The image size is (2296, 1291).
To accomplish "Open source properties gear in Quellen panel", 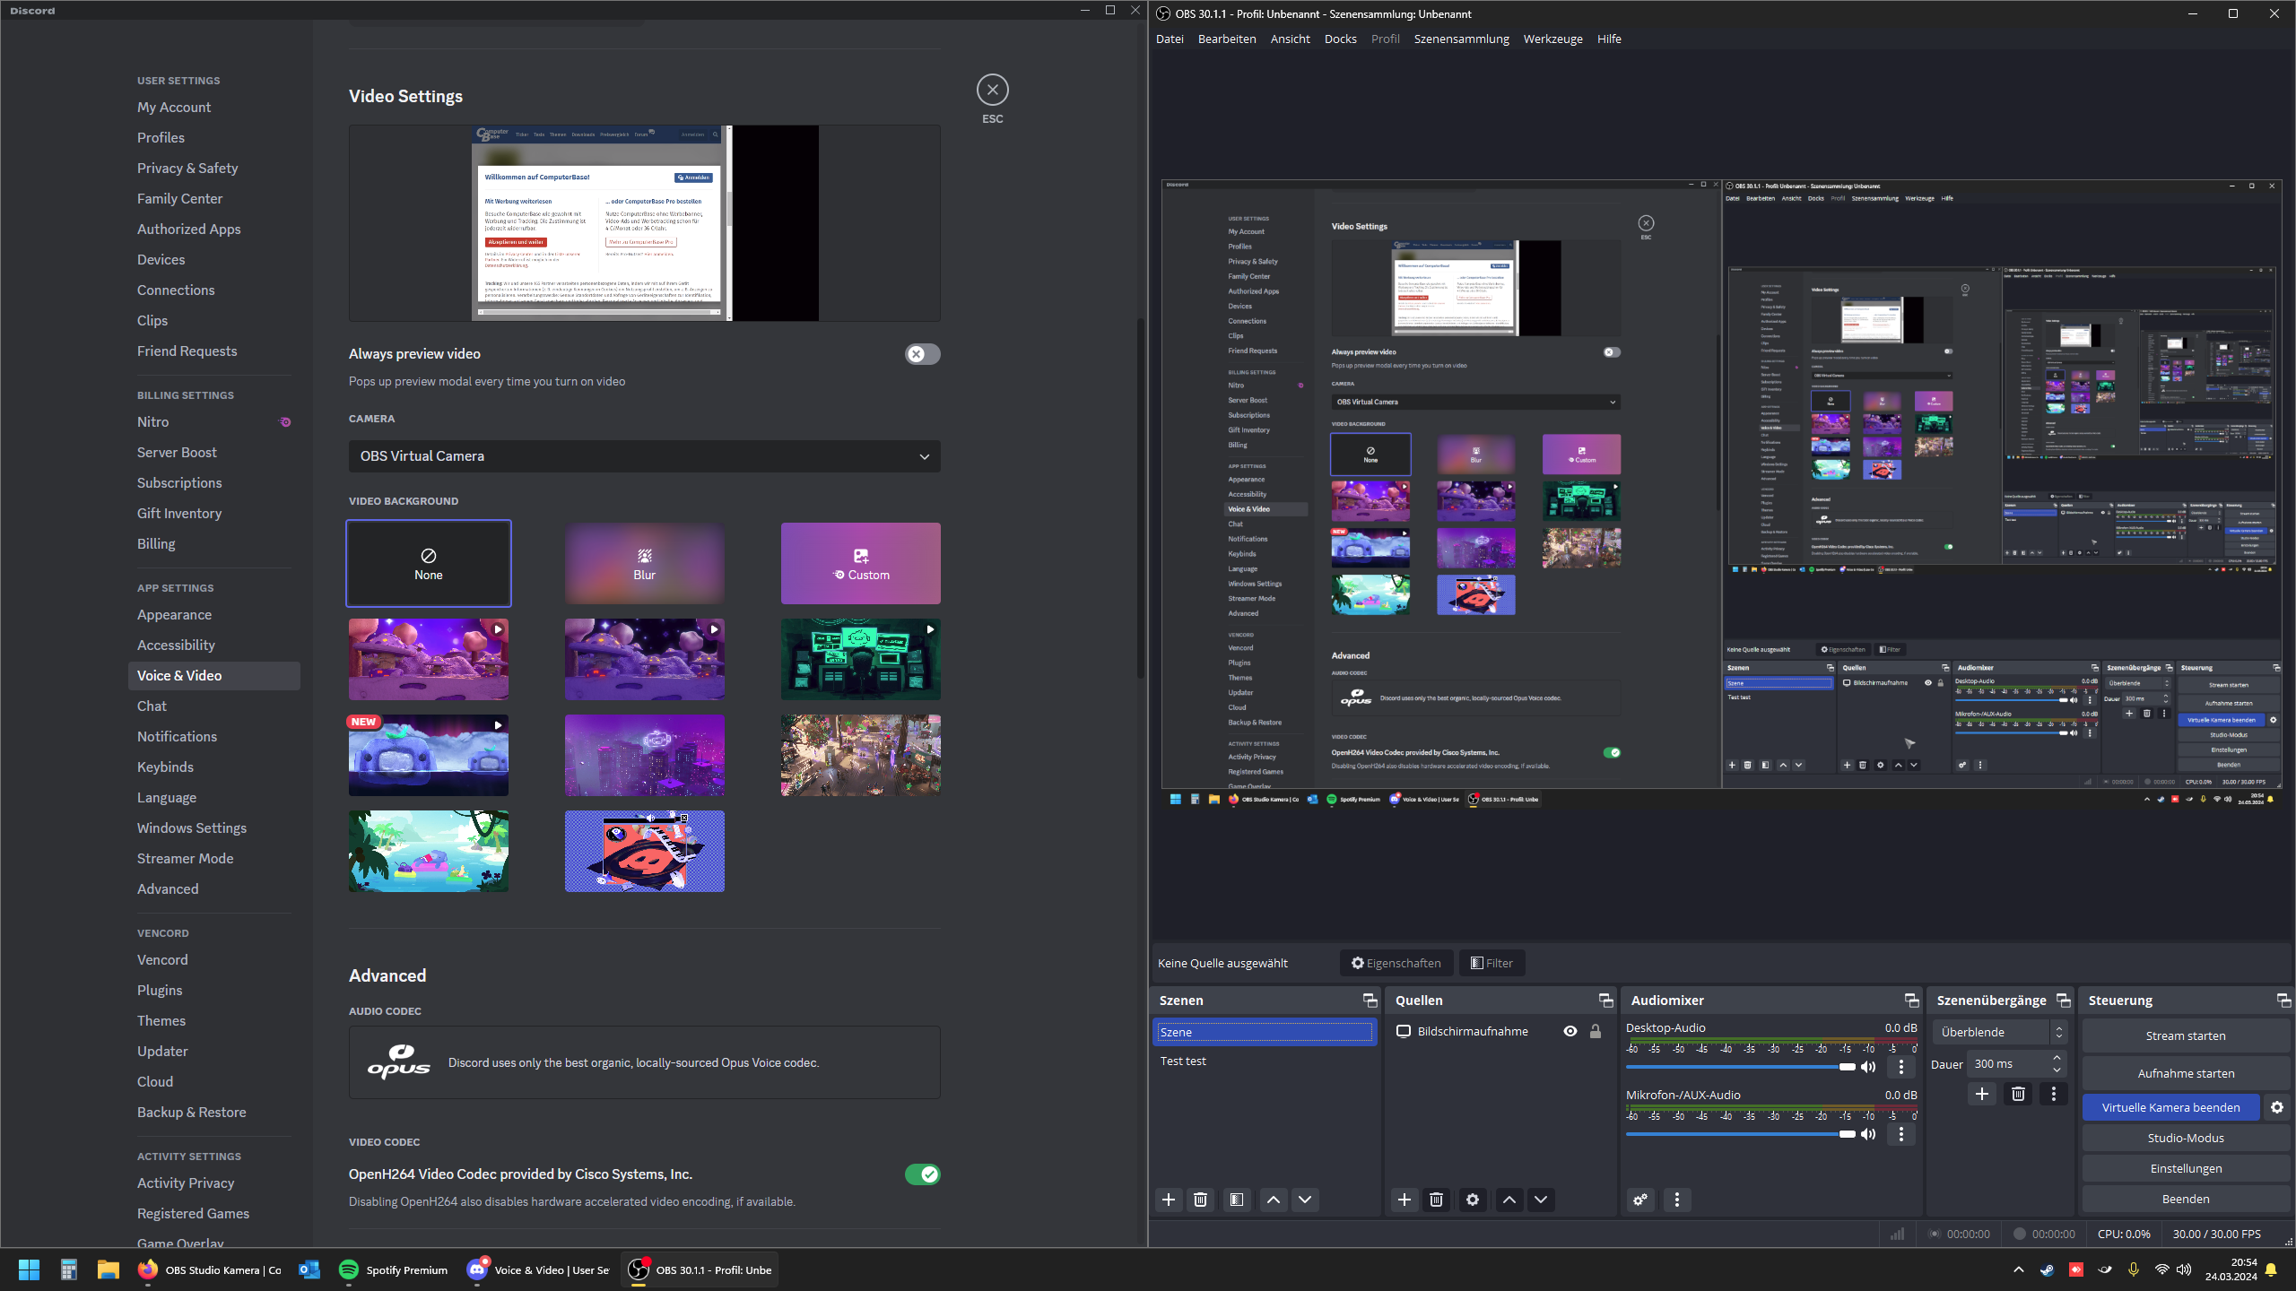I will tap(1473, 1200).
